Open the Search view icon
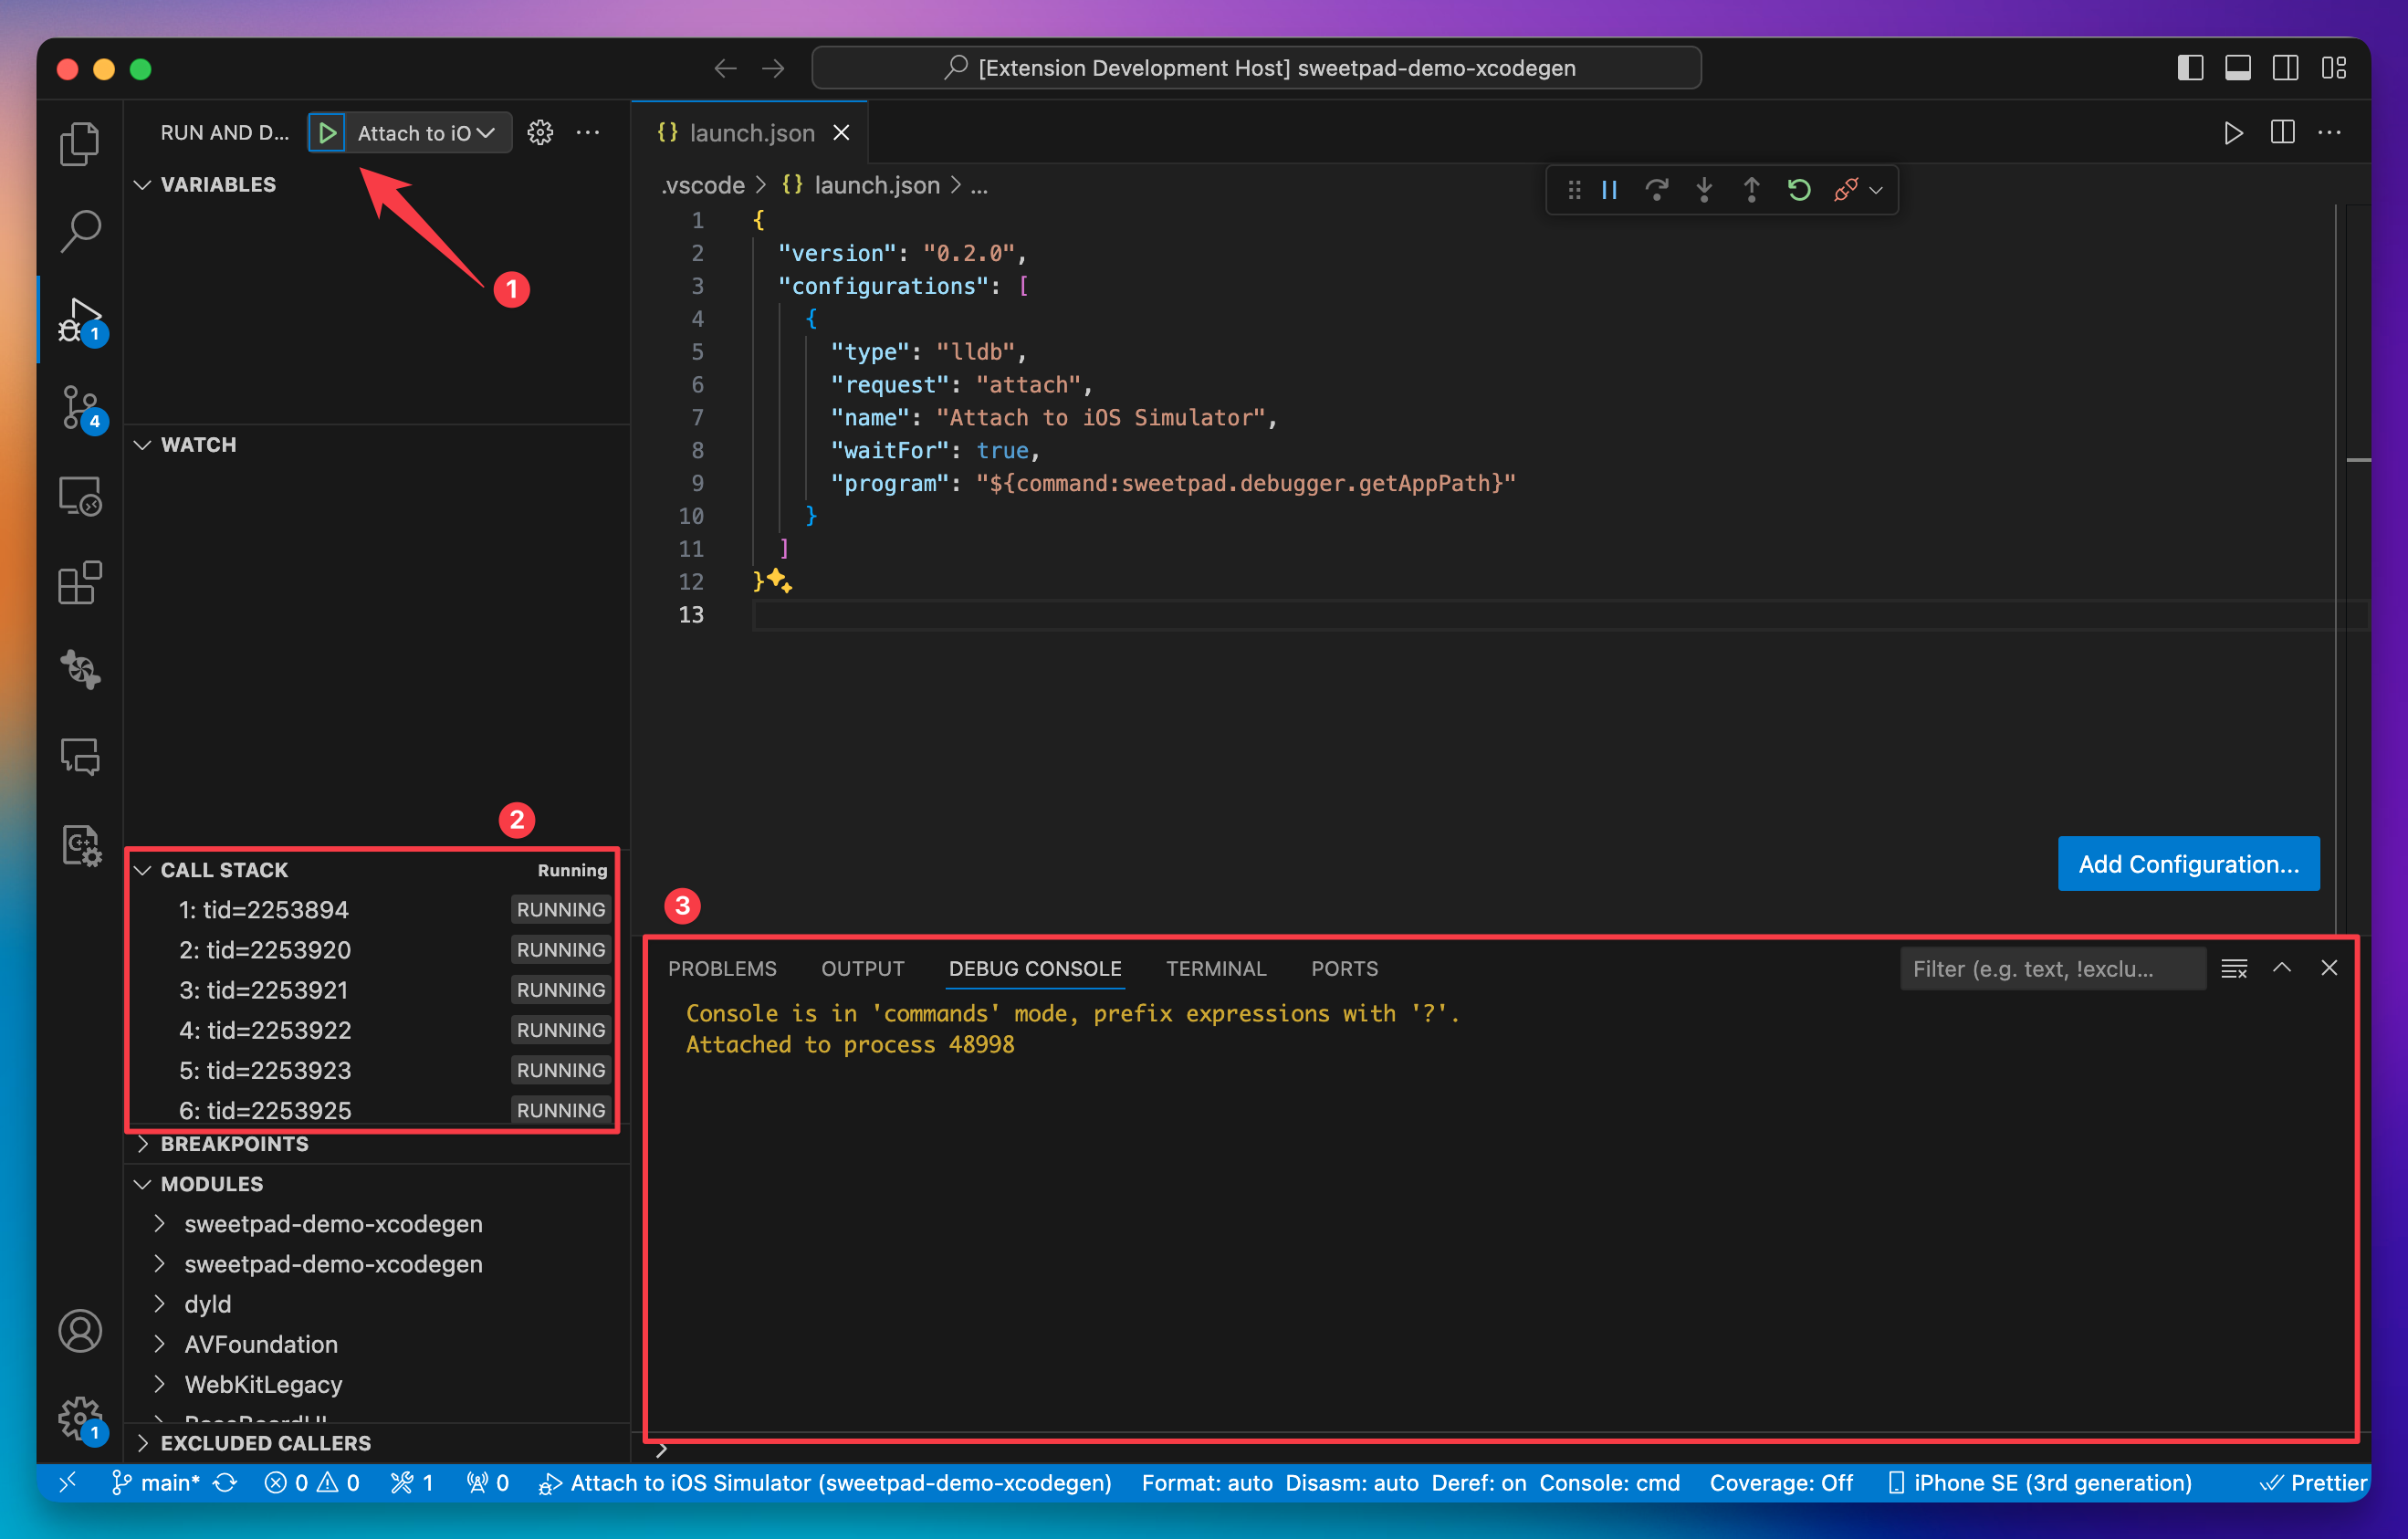This screenshot has height=1539, width=2408. [79, 231]
